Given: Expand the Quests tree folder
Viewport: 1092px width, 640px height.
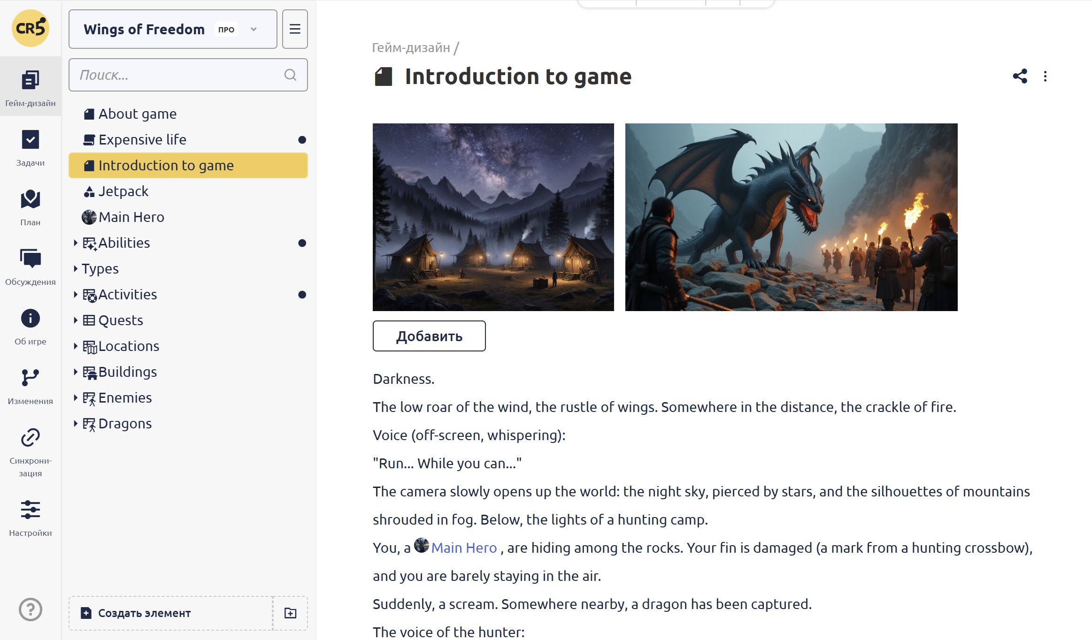Looking at the screenshot, I should (x=75, y=320).
